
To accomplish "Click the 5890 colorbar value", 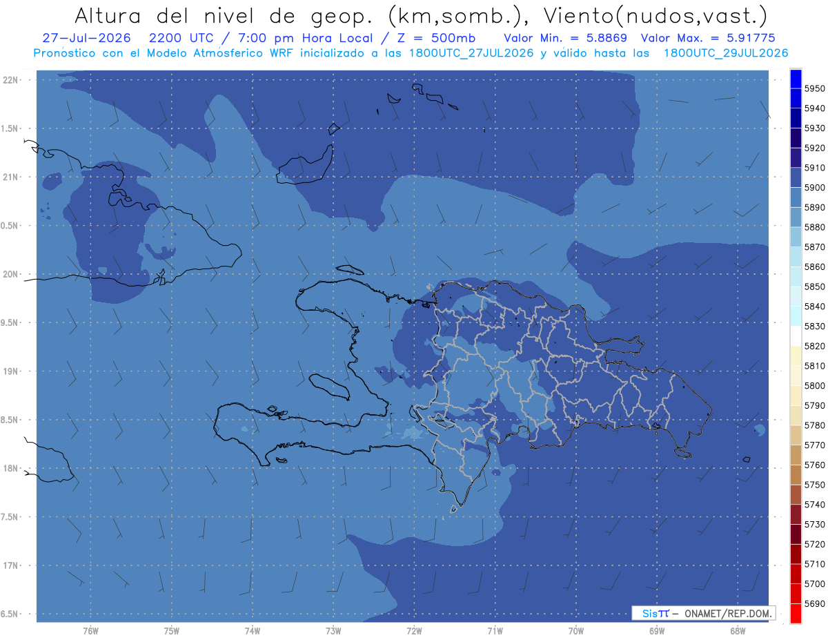I will pyautogui.click(x=815, y=207).
